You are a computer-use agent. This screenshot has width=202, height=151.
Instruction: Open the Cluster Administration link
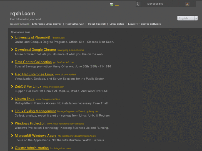(x=32, y=148)
